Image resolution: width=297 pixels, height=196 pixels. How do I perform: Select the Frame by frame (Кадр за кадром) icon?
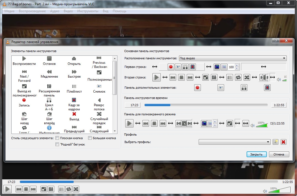[x=74, y=100]
